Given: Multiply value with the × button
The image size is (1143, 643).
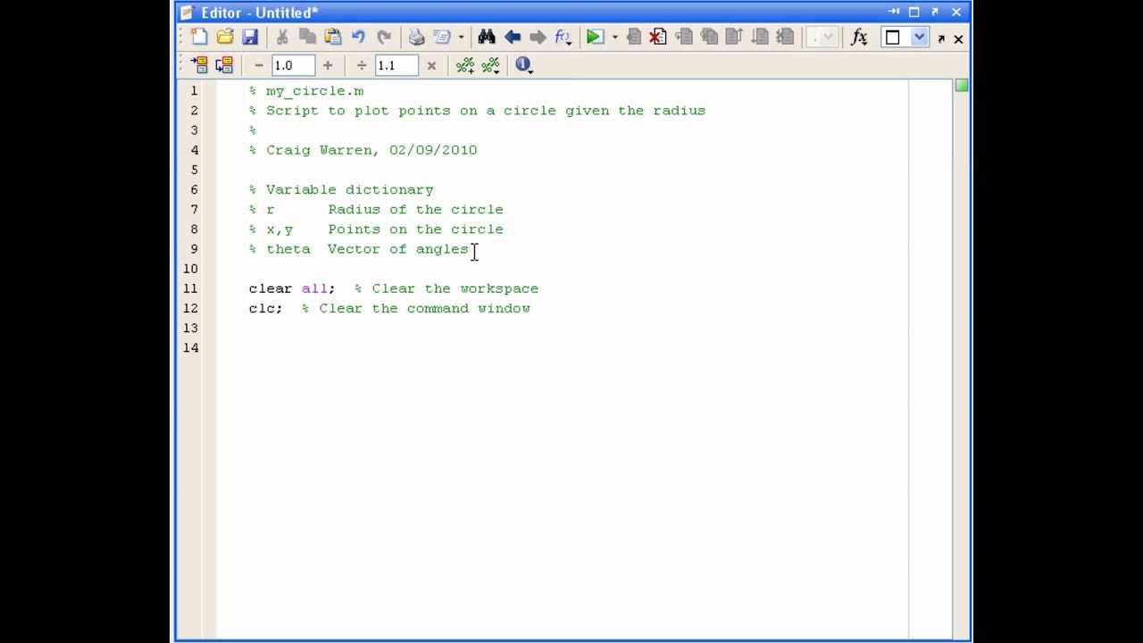Looking at the screenshot, I should (x=431, y=64).
